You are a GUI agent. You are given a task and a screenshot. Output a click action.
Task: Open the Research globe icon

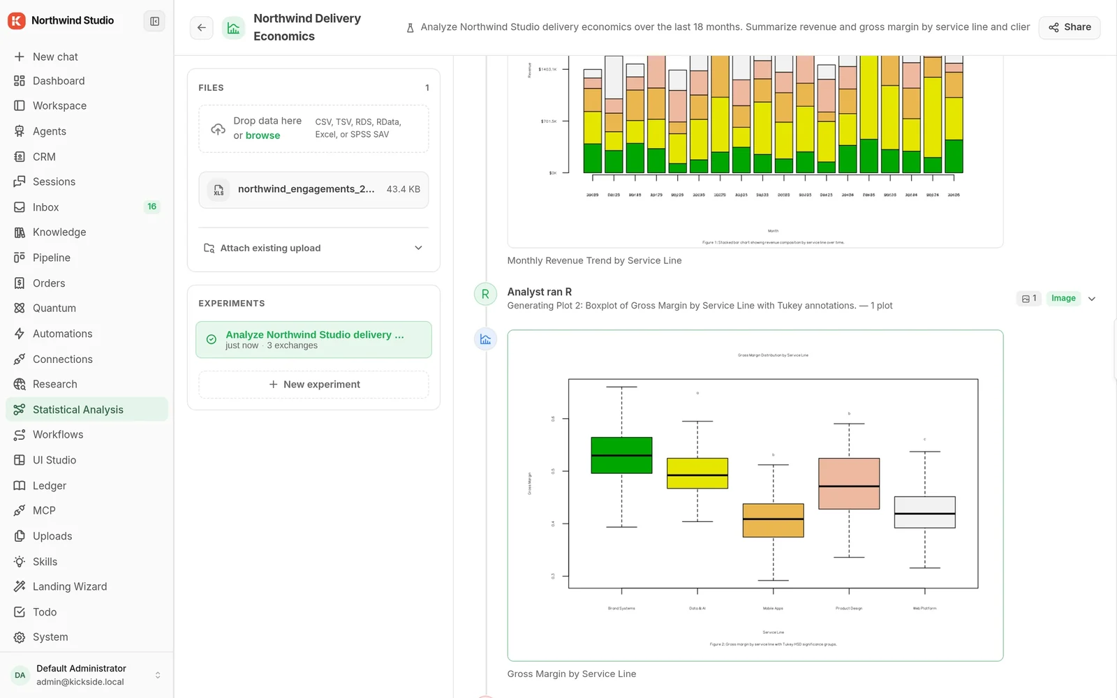pos(20,385)
